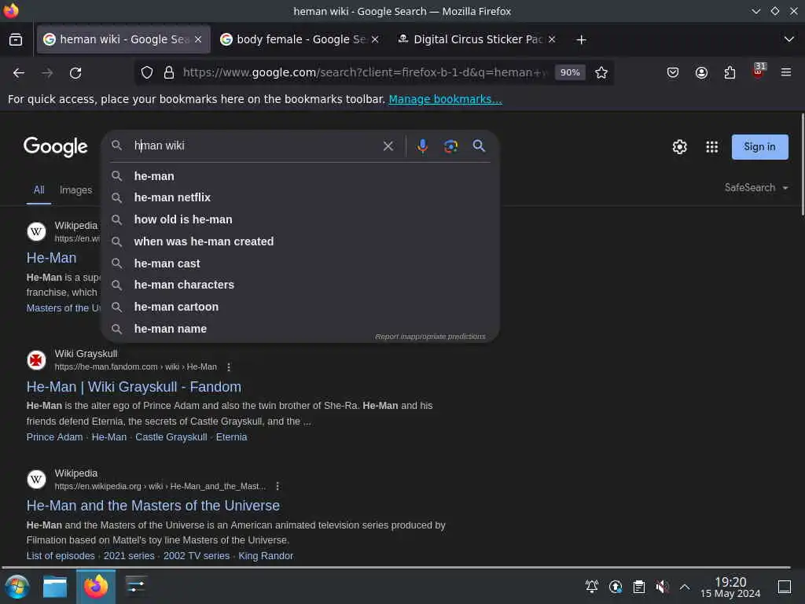The height and width of the screenshot is (604, 805).
Task: Close the Digital Circus Sticker tab
Action: 552,39
